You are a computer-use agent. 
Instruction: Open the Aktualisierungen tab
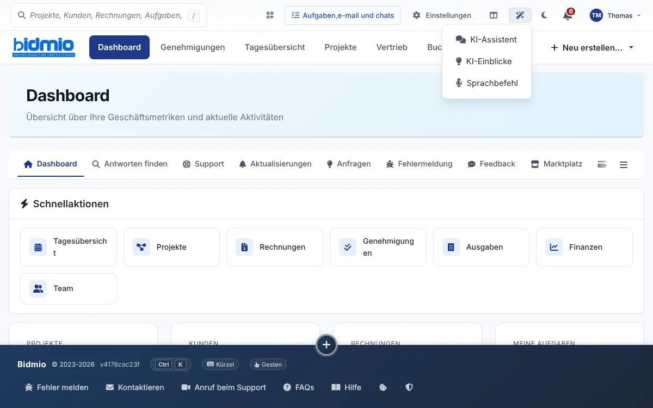(275, 164)
